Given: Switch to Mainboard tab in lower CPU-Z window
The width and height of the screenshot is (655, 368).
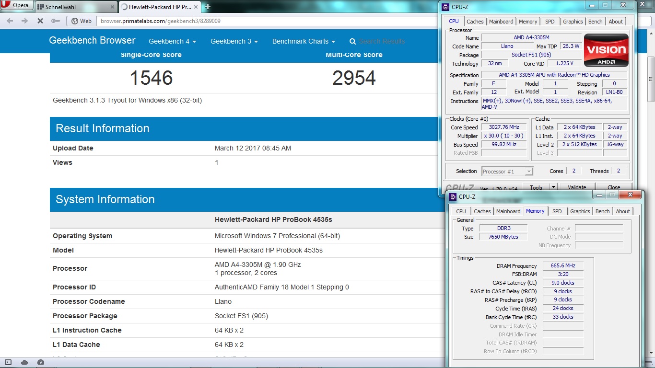Looking at the screenshot, I should 508,211.
